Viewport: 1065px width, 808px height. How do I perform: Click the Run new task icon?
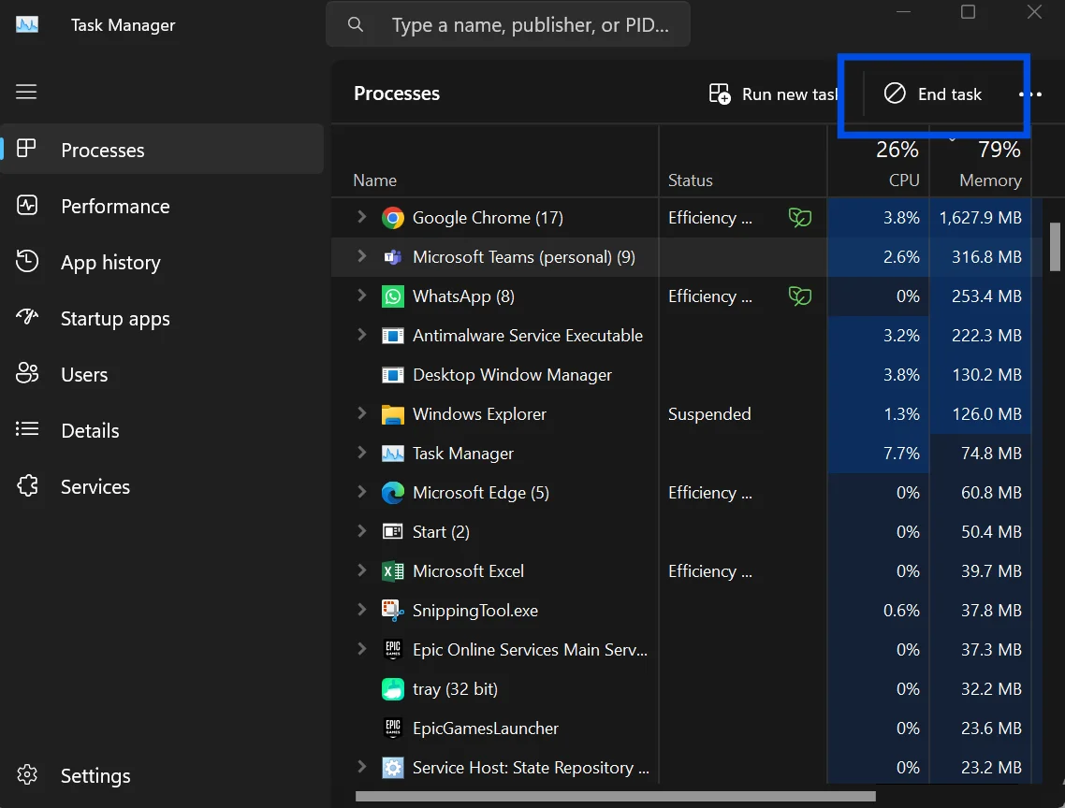coord(720,94)
